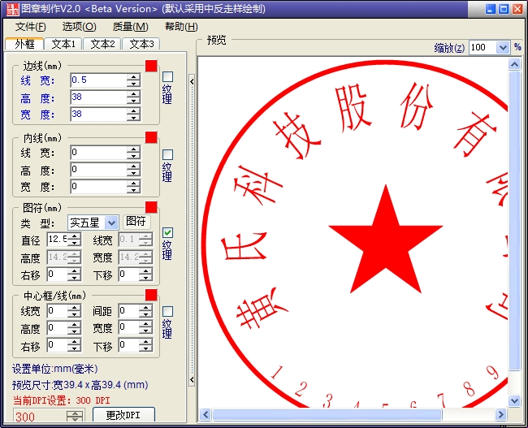Screen dimensions: 528x428
Task: Open the 帮助(H) menu
Action: [181, 27]
